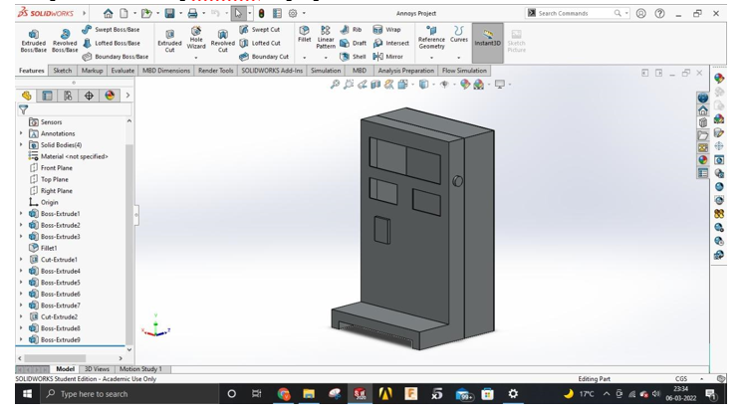Select the Mirror feature
Image resolution: width=748 pixels, height=415 pixels.
point(387,56)
